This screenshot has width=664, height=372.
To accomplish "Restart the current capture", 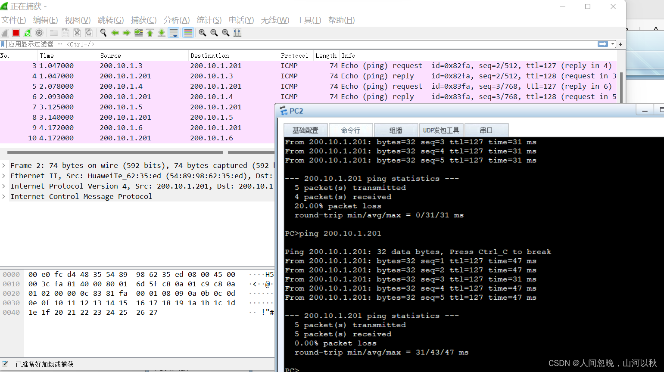I will pyautogui.click(x=28, y=33).
